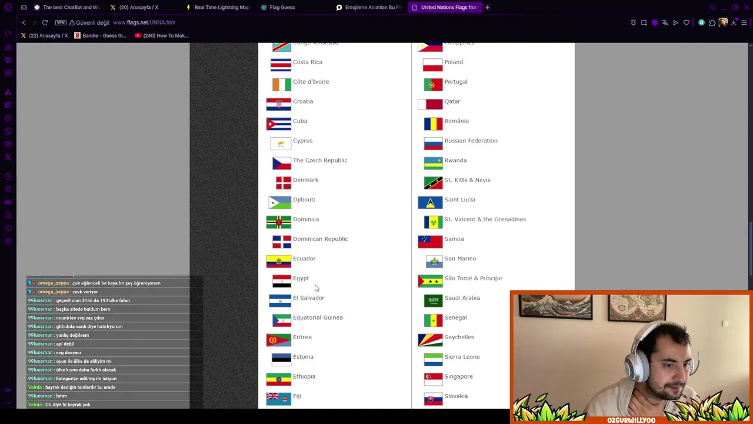The height and width of the screenshot is (424, 753).
Task: Click the Equatorial Guinea text
Action: click(x=318, y=317)
